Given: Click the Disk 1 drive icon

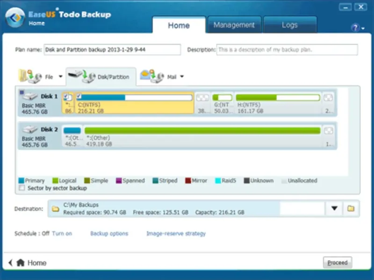Looking at the screenshot, I should [30, 97].
